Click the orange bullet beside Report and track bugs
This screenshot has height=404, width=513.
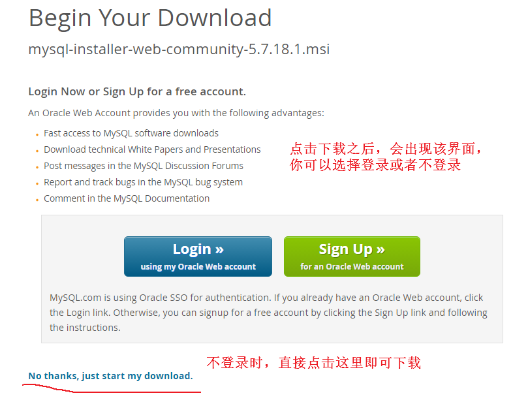[37, 183]
